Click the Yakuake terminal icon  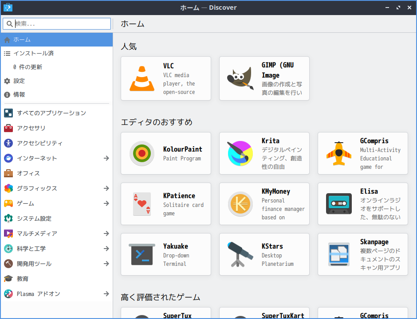click(x=142, y=254)
